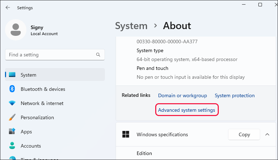Screen dimensions: 278x160
Task: Click the paintbrush Personalization icon
Action: coord(12,117)
